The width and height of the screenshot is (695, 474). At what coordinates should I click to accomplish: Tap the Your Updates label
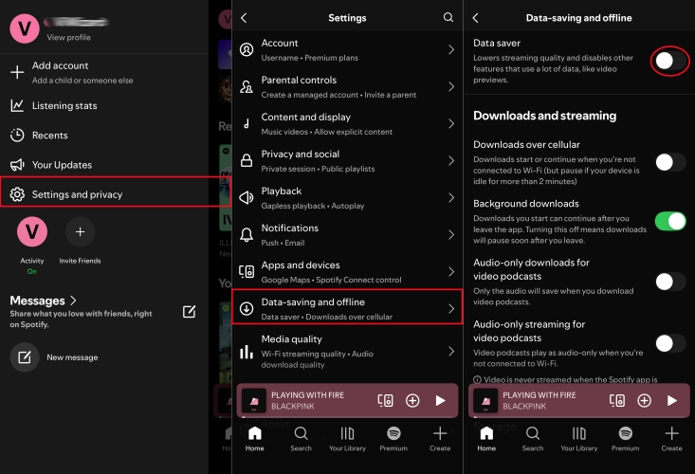click(x=62, y=165)
